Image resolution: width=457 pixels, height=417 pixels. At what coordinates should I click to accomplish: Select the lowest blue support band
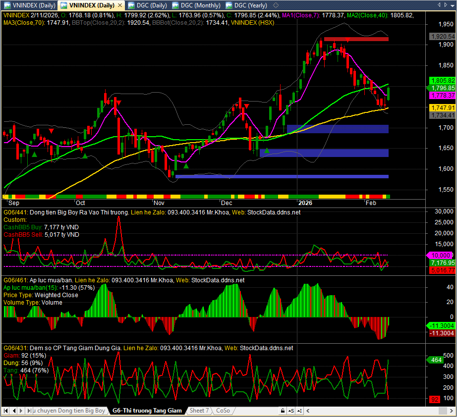pos(282,176)
